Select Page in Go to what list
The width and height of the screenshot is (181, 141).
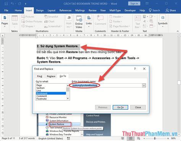(x=51, y=85)
